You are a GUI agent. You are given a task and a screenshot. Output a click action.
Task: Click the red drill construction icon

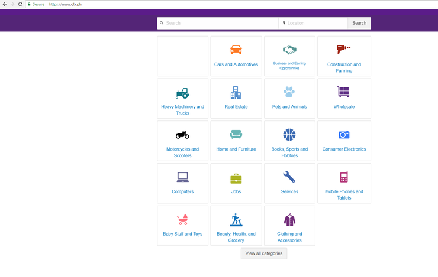click(x=343, y=50)
